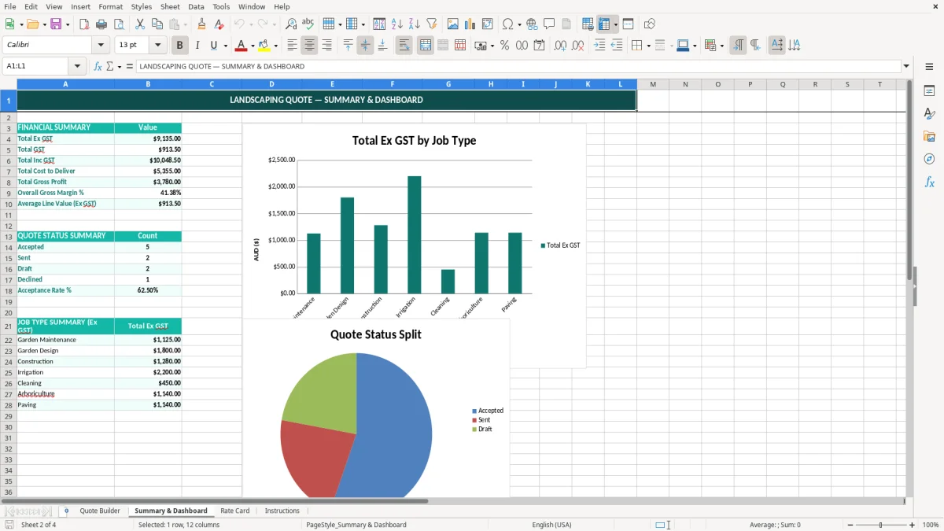This screenshot has height=531, width=944.
Task: Insert comment
Action: point(549,24)
